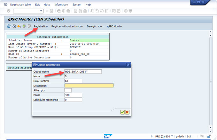Click the Deregistration button

95,26
